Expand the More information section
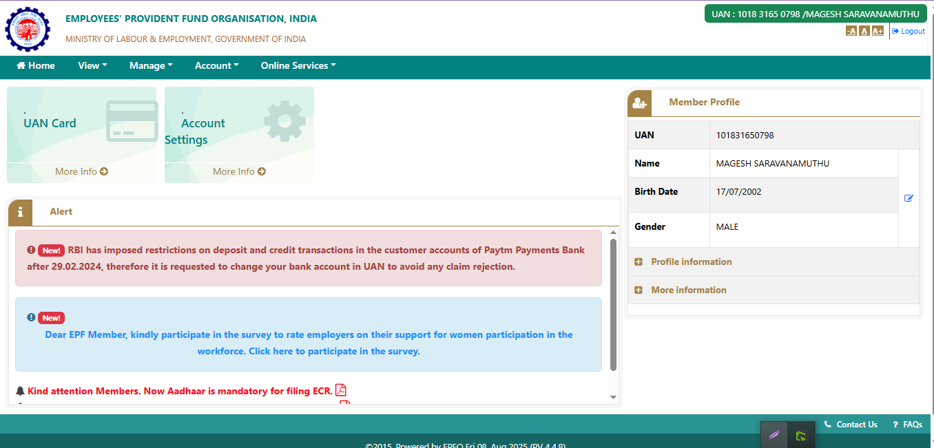The width and height of the screenshot is (934, 448). [774, 290]
